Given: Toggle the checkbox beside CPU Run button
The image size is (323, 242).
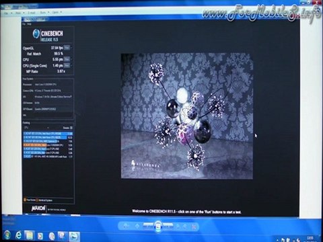Looking at the screenshot, I should [71, 59].
